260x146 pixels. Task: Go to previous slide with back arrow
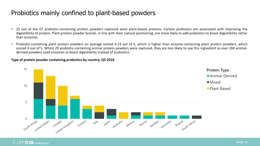pyautogui.click(x=3, y=143)
